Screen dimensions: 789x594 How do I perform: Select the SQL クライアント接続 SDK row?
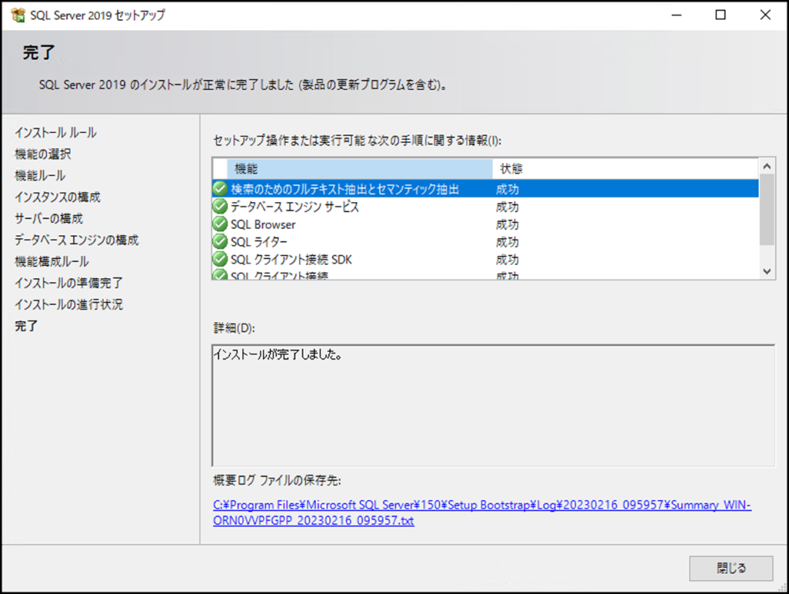click(x=485, y=259)
